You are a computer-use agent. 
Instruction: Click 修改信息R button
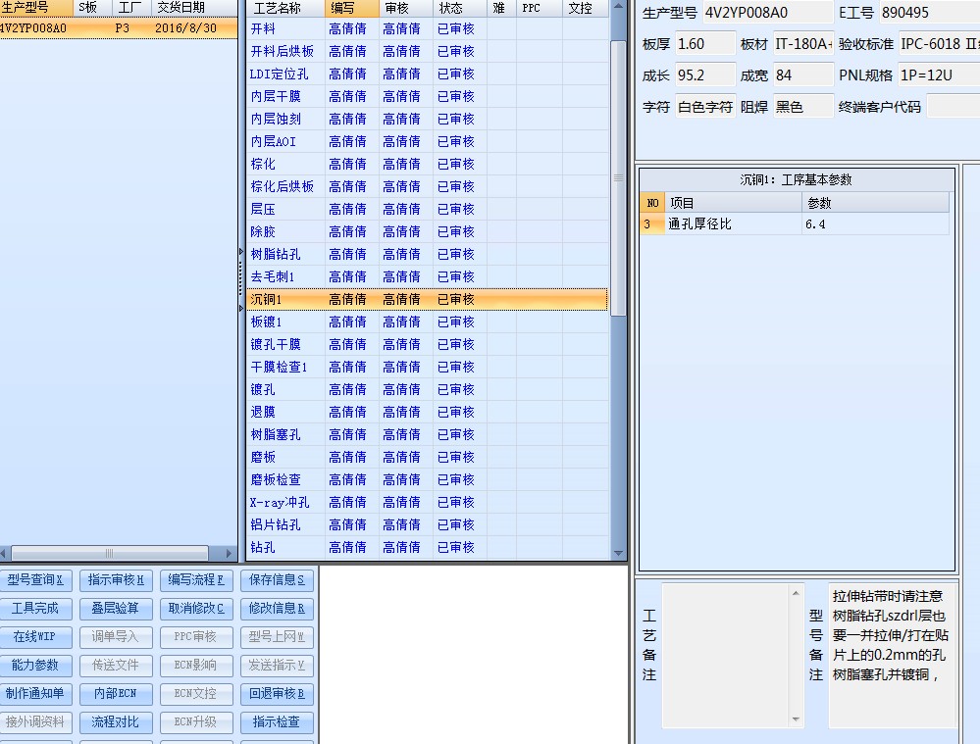tap(277, 609)
